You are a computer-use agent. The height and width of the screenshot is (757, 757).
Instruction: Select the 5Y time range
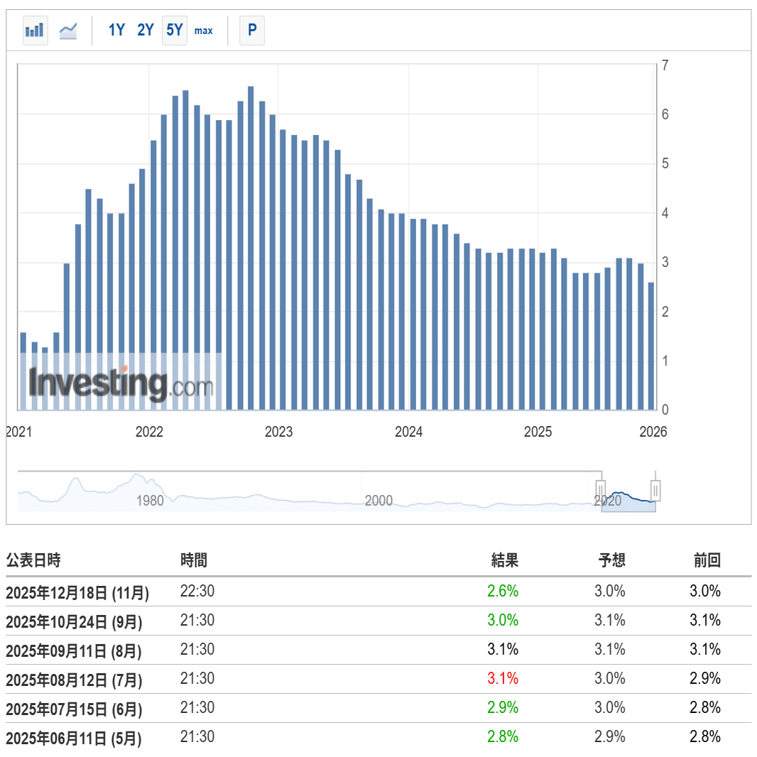coord(175,31)
